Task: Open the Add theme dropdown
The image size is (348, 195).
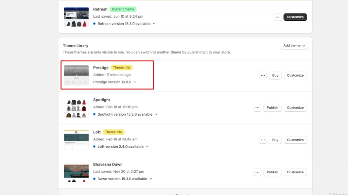Action: point(294,45)
